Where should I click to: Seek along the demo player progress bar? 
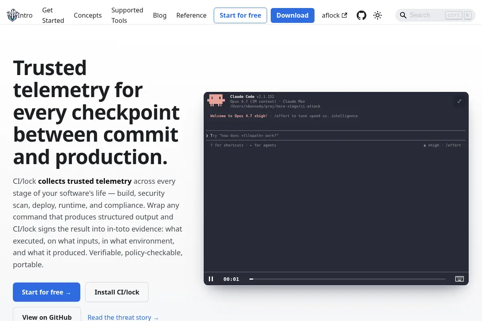coord(347,279)
